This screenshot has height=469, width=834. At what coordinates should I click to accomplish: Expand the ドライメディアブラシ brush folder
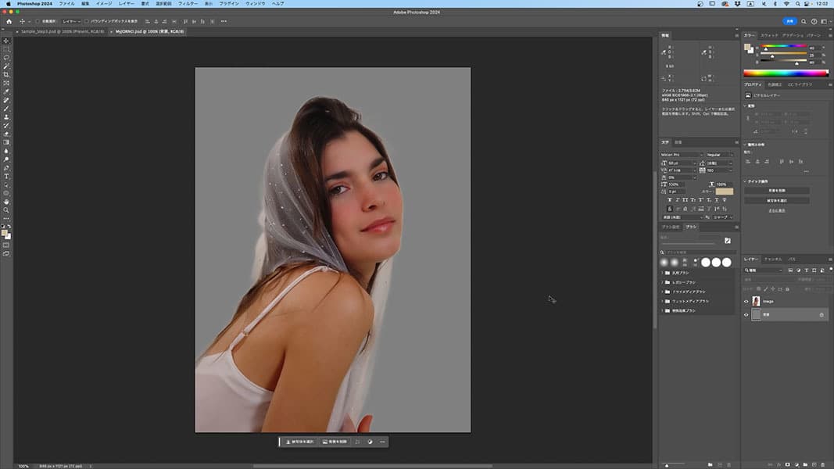tap(663, 292)
